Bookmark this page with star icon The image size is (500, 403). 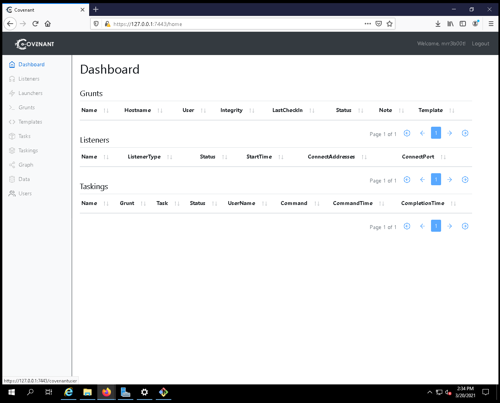(390, 24)
